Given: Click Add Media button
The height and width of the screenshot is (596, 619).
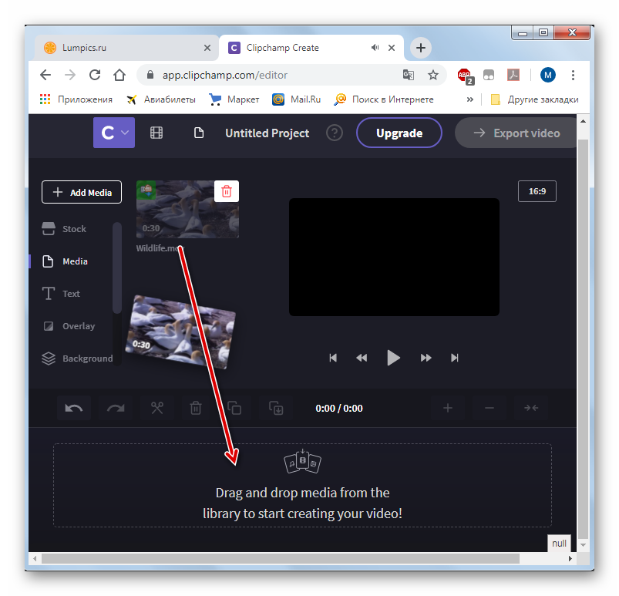Looking at the screenshot, I should click(x=82, y=192).
